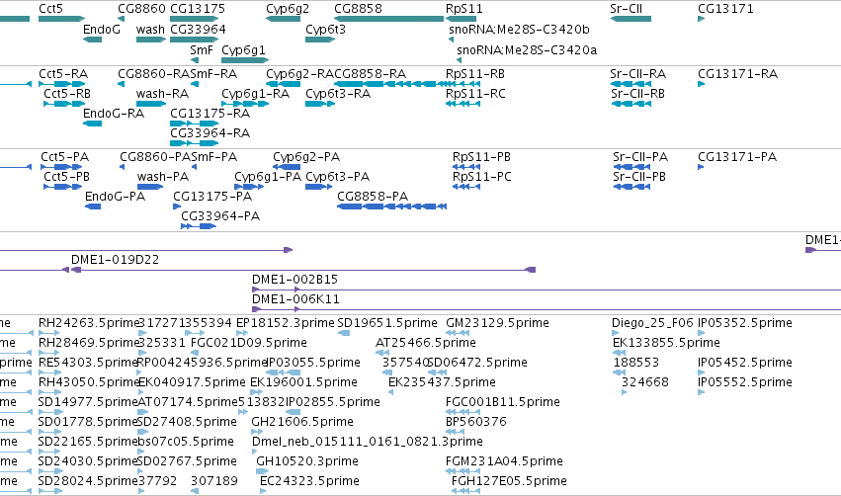Image resolution: width=841 pixels, height=496 pixels.
Task: Click the EP18152.3prime EST label
Action: click(286, 323)
